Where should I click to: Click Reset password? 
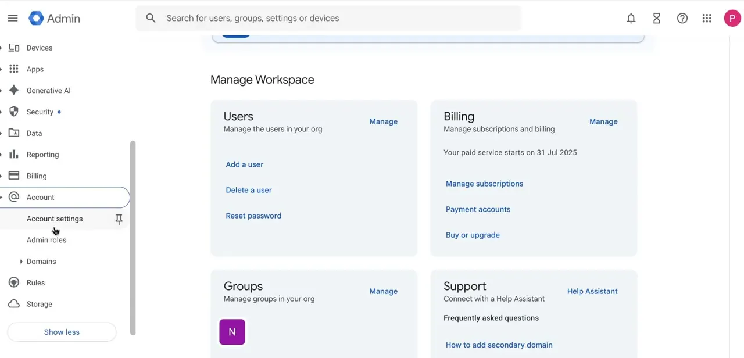[253, 216]
